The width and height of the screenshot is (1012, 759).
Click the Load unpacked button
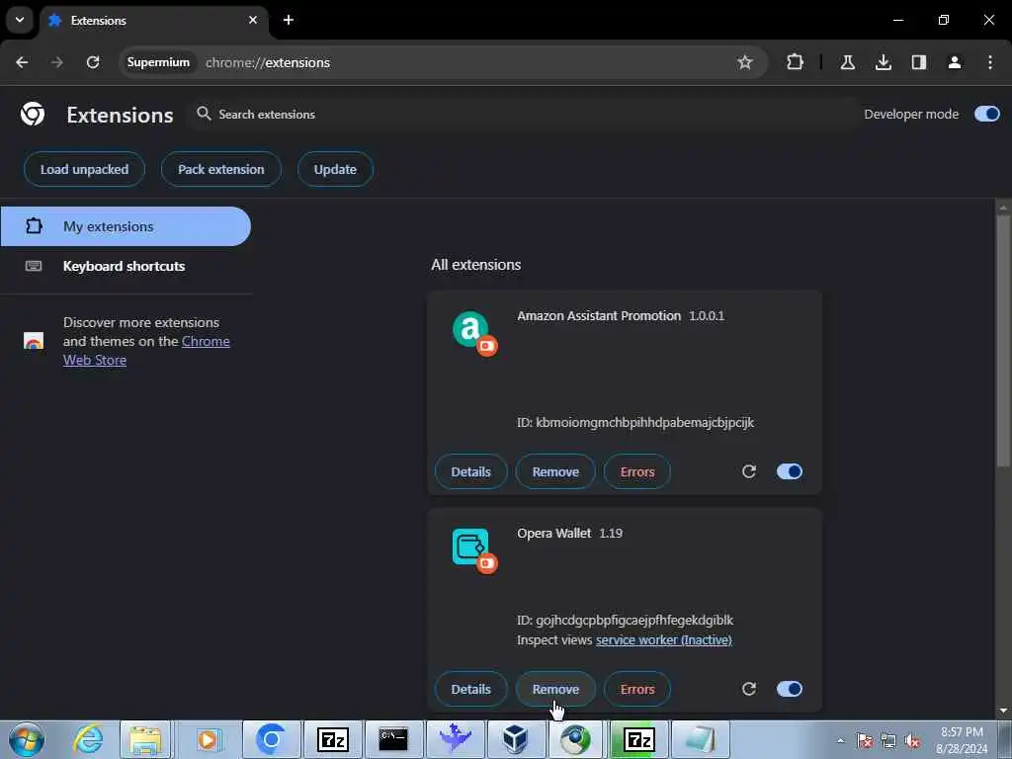click(x=85, y=169)
